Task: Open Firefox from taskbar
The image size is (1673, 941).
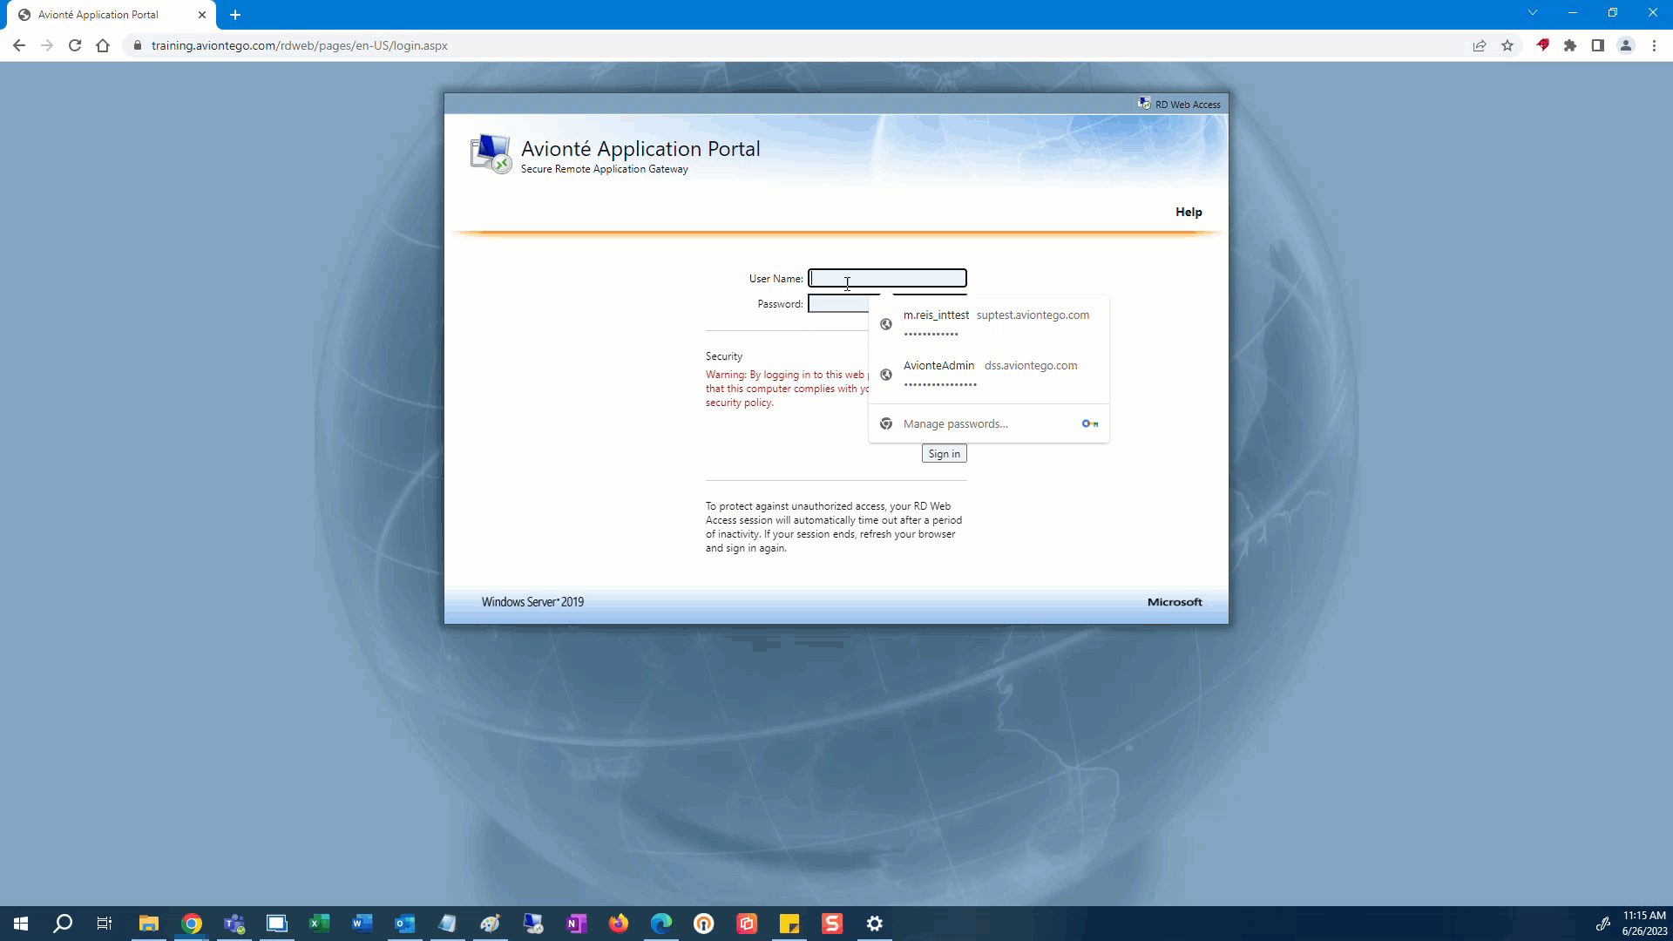Action: tap(619, 924)
